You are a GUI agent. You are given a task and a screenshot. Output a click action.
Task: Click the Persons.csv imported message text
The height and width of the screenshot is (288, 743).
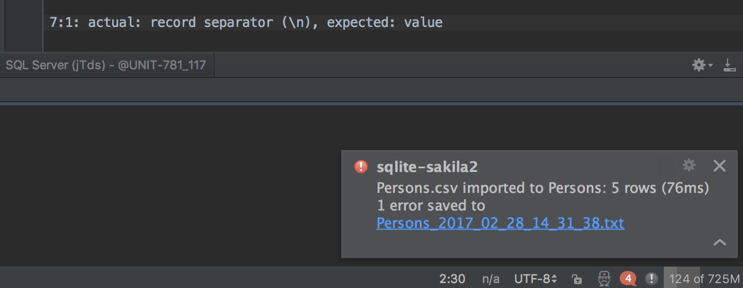(543, 188)
